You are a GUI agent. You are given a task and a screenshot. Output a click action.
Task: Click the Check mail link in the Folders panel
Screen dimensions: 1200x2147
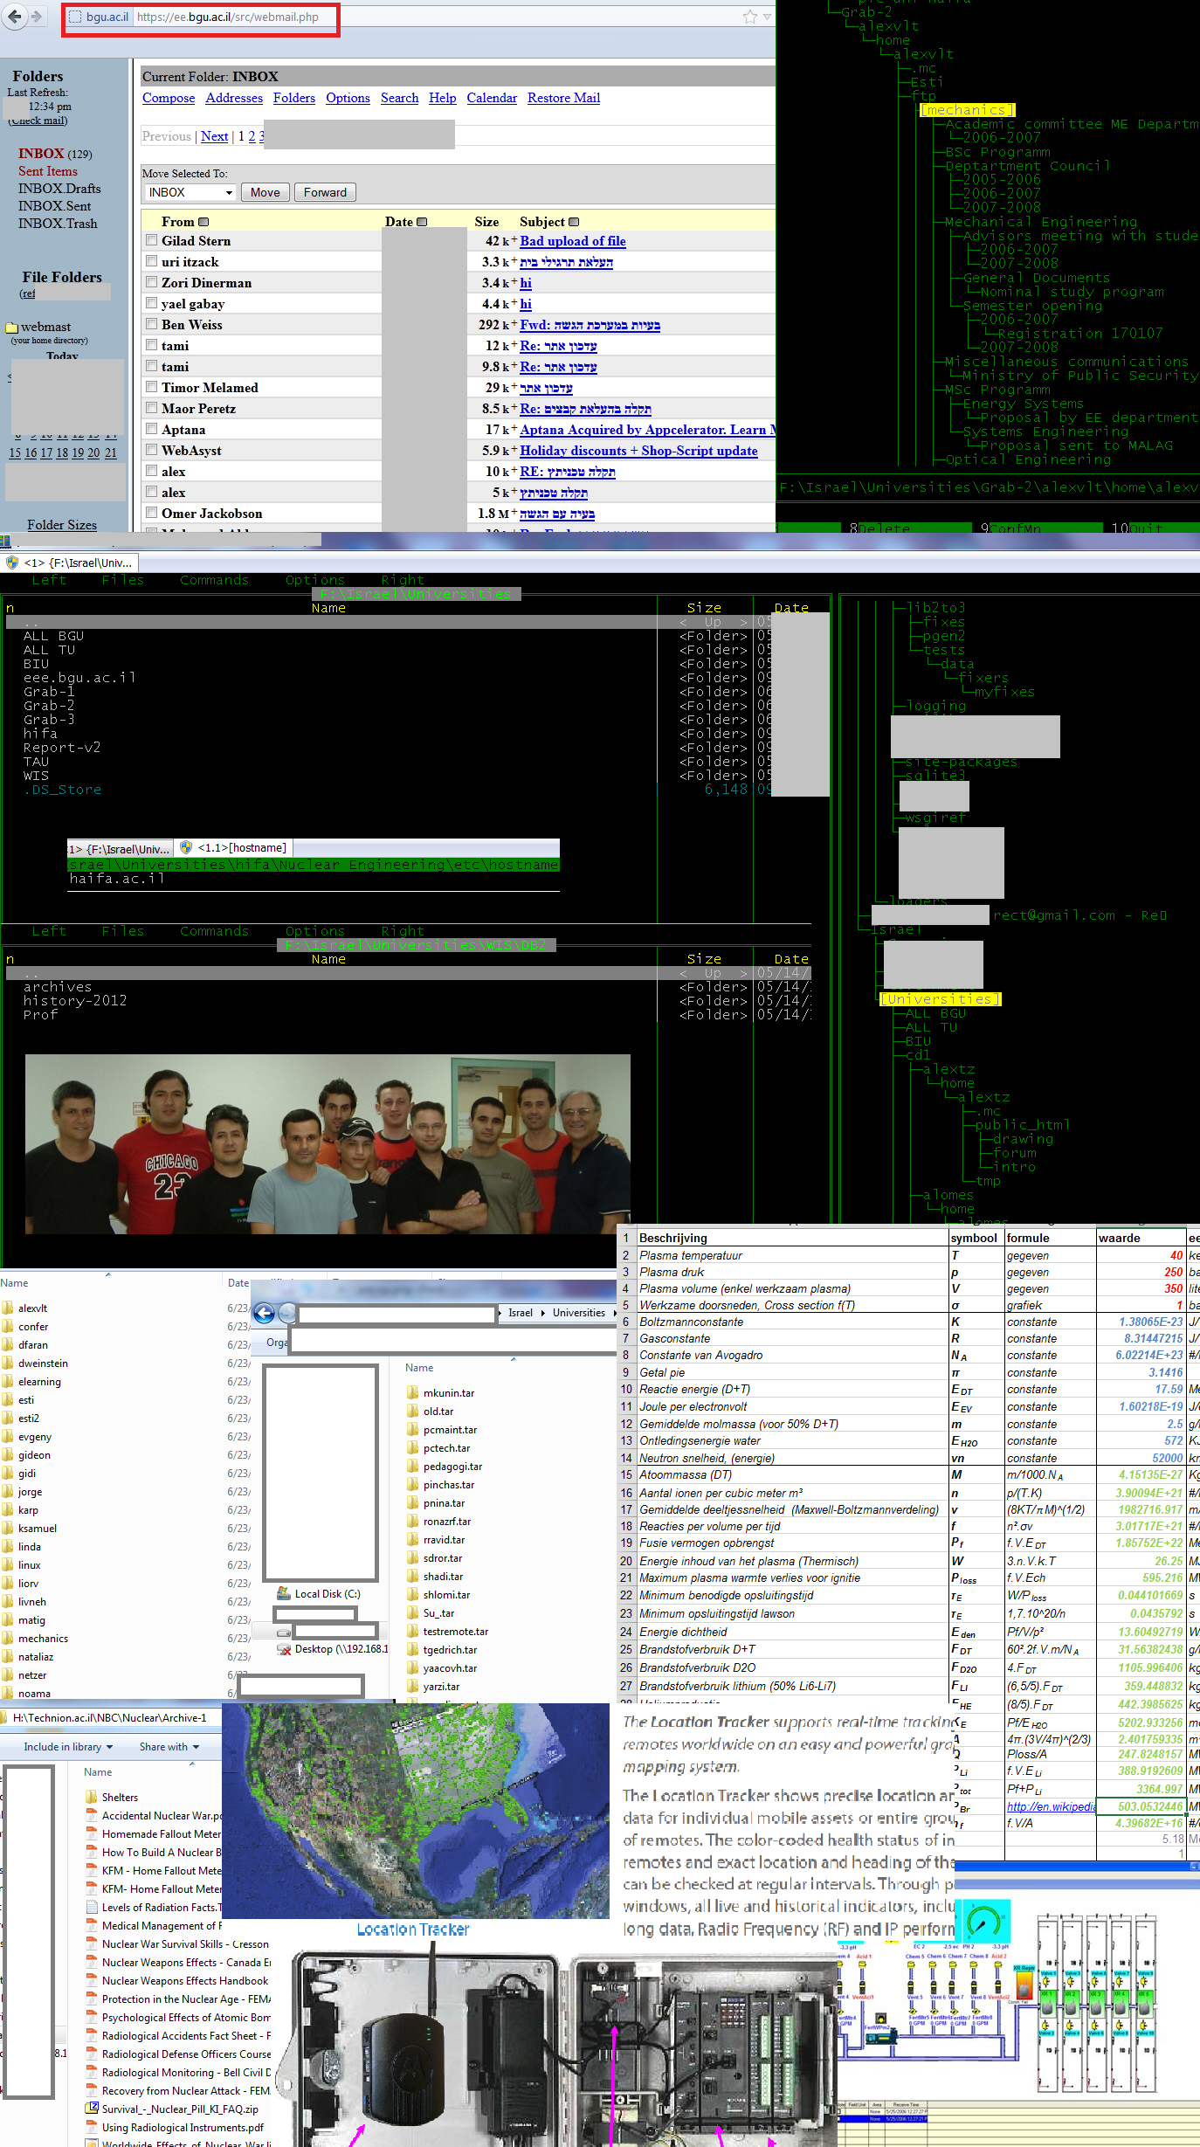38,121
